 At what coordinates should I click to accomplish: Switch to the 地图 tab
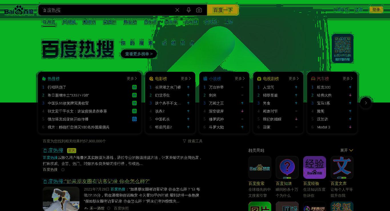pyautogui.click(x=191, y=22)
